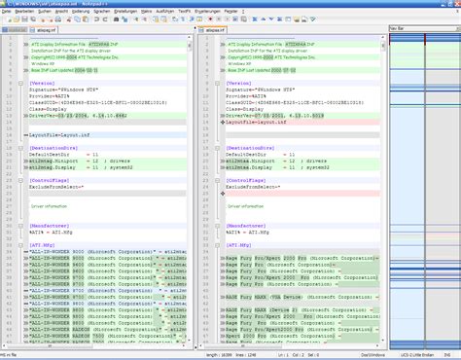This screenshot has width=461, height=360.
Task: Click the right pane vertical scrollbar thumb
Action: point(383,46)
